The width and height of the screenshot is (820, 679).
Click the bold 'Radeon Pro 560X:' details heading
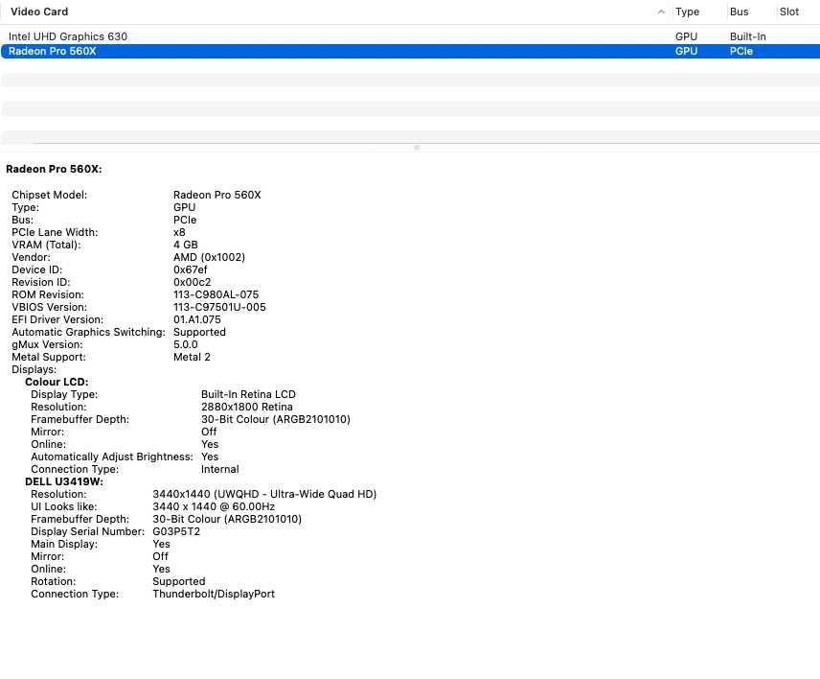[54, 169]
